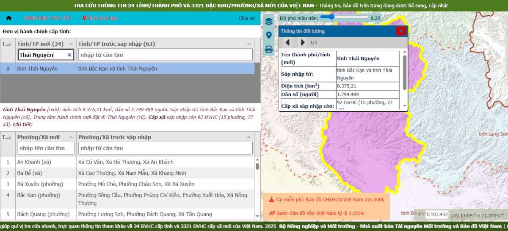Sort by Tỉnh/TP mới (34) column arrow
This screenshot has height=231, width=508.
coord(72,44)
